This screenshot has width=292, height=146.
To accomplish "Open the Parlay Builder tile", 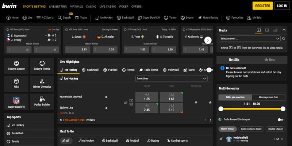I will (42, 102).
